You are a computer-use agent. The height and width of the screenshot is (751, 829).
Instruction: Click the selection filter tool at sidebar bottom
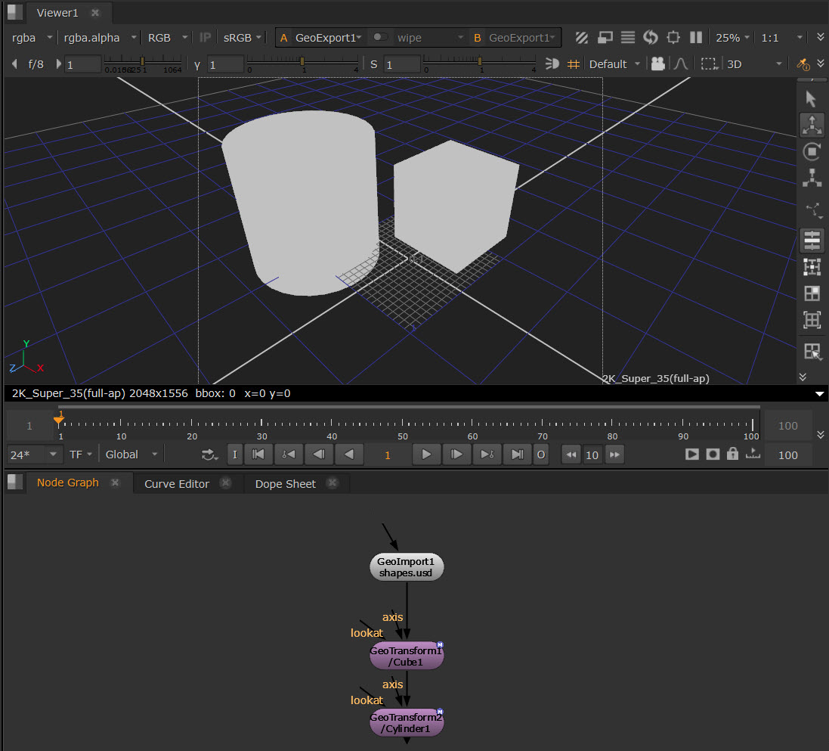tap(812, 352)
